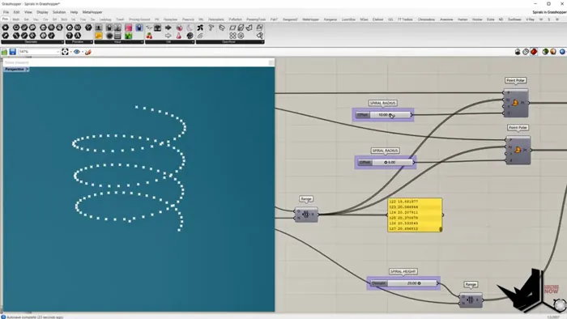The image size is (567, 319).
Task: Open dropdown arrow next to eye preview icon
Action: tap(82, 52)
